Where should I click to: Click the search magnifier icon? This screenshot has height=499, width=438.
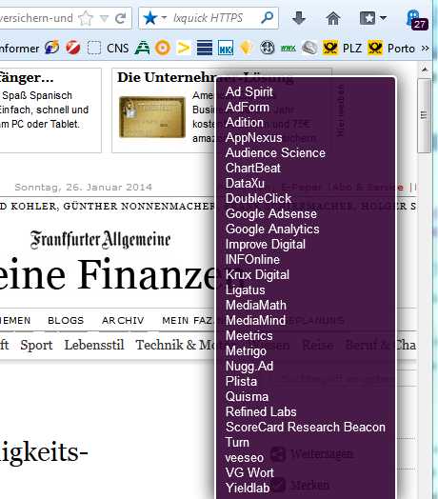[x=267, y=18]
